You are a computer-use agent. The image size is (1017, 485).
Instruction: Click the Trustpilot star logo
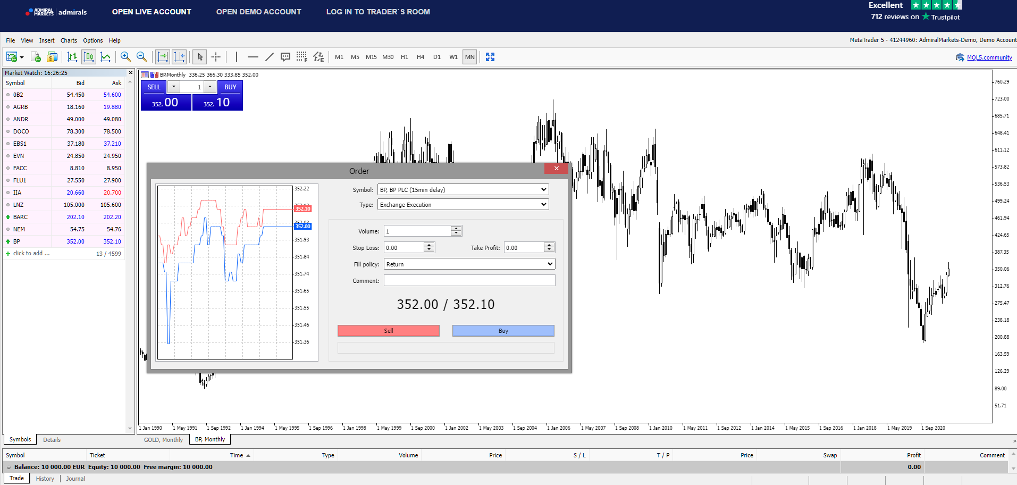click(x=926, y=16)
